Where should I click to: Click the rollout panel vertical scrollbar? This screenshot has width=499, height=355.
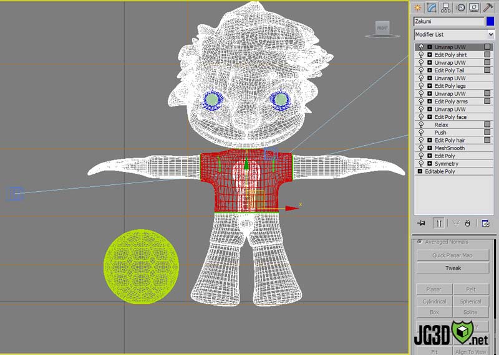coord(495,280)
